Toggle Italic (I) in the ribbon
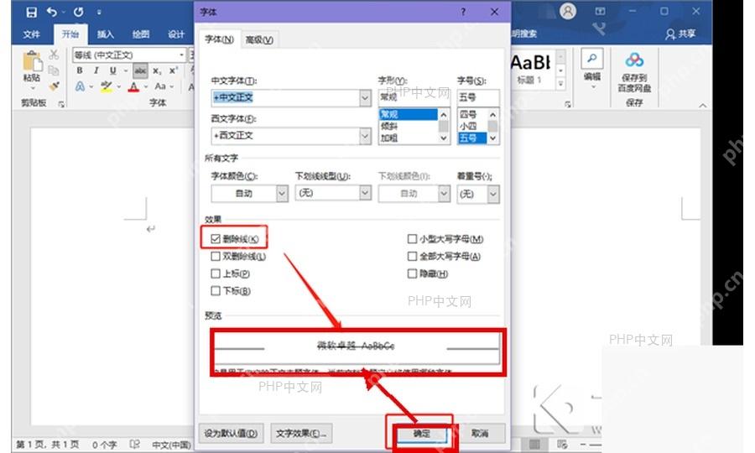Image resolution: width=755 pixels, height=453 pixels. tap(96, 70)
